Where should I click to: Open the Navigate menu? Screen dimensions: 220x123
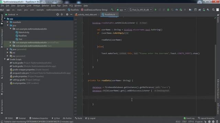21,5
